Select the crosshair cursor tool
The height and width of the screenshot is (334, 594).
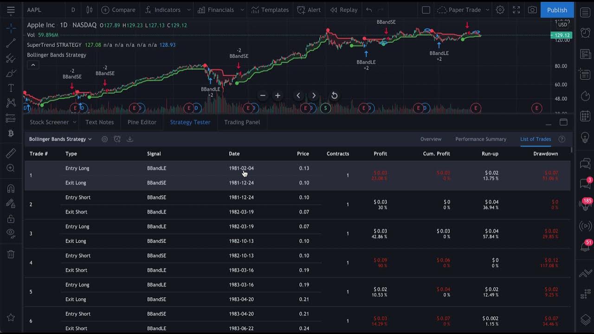pyautogui.click(x=11, y=28)
